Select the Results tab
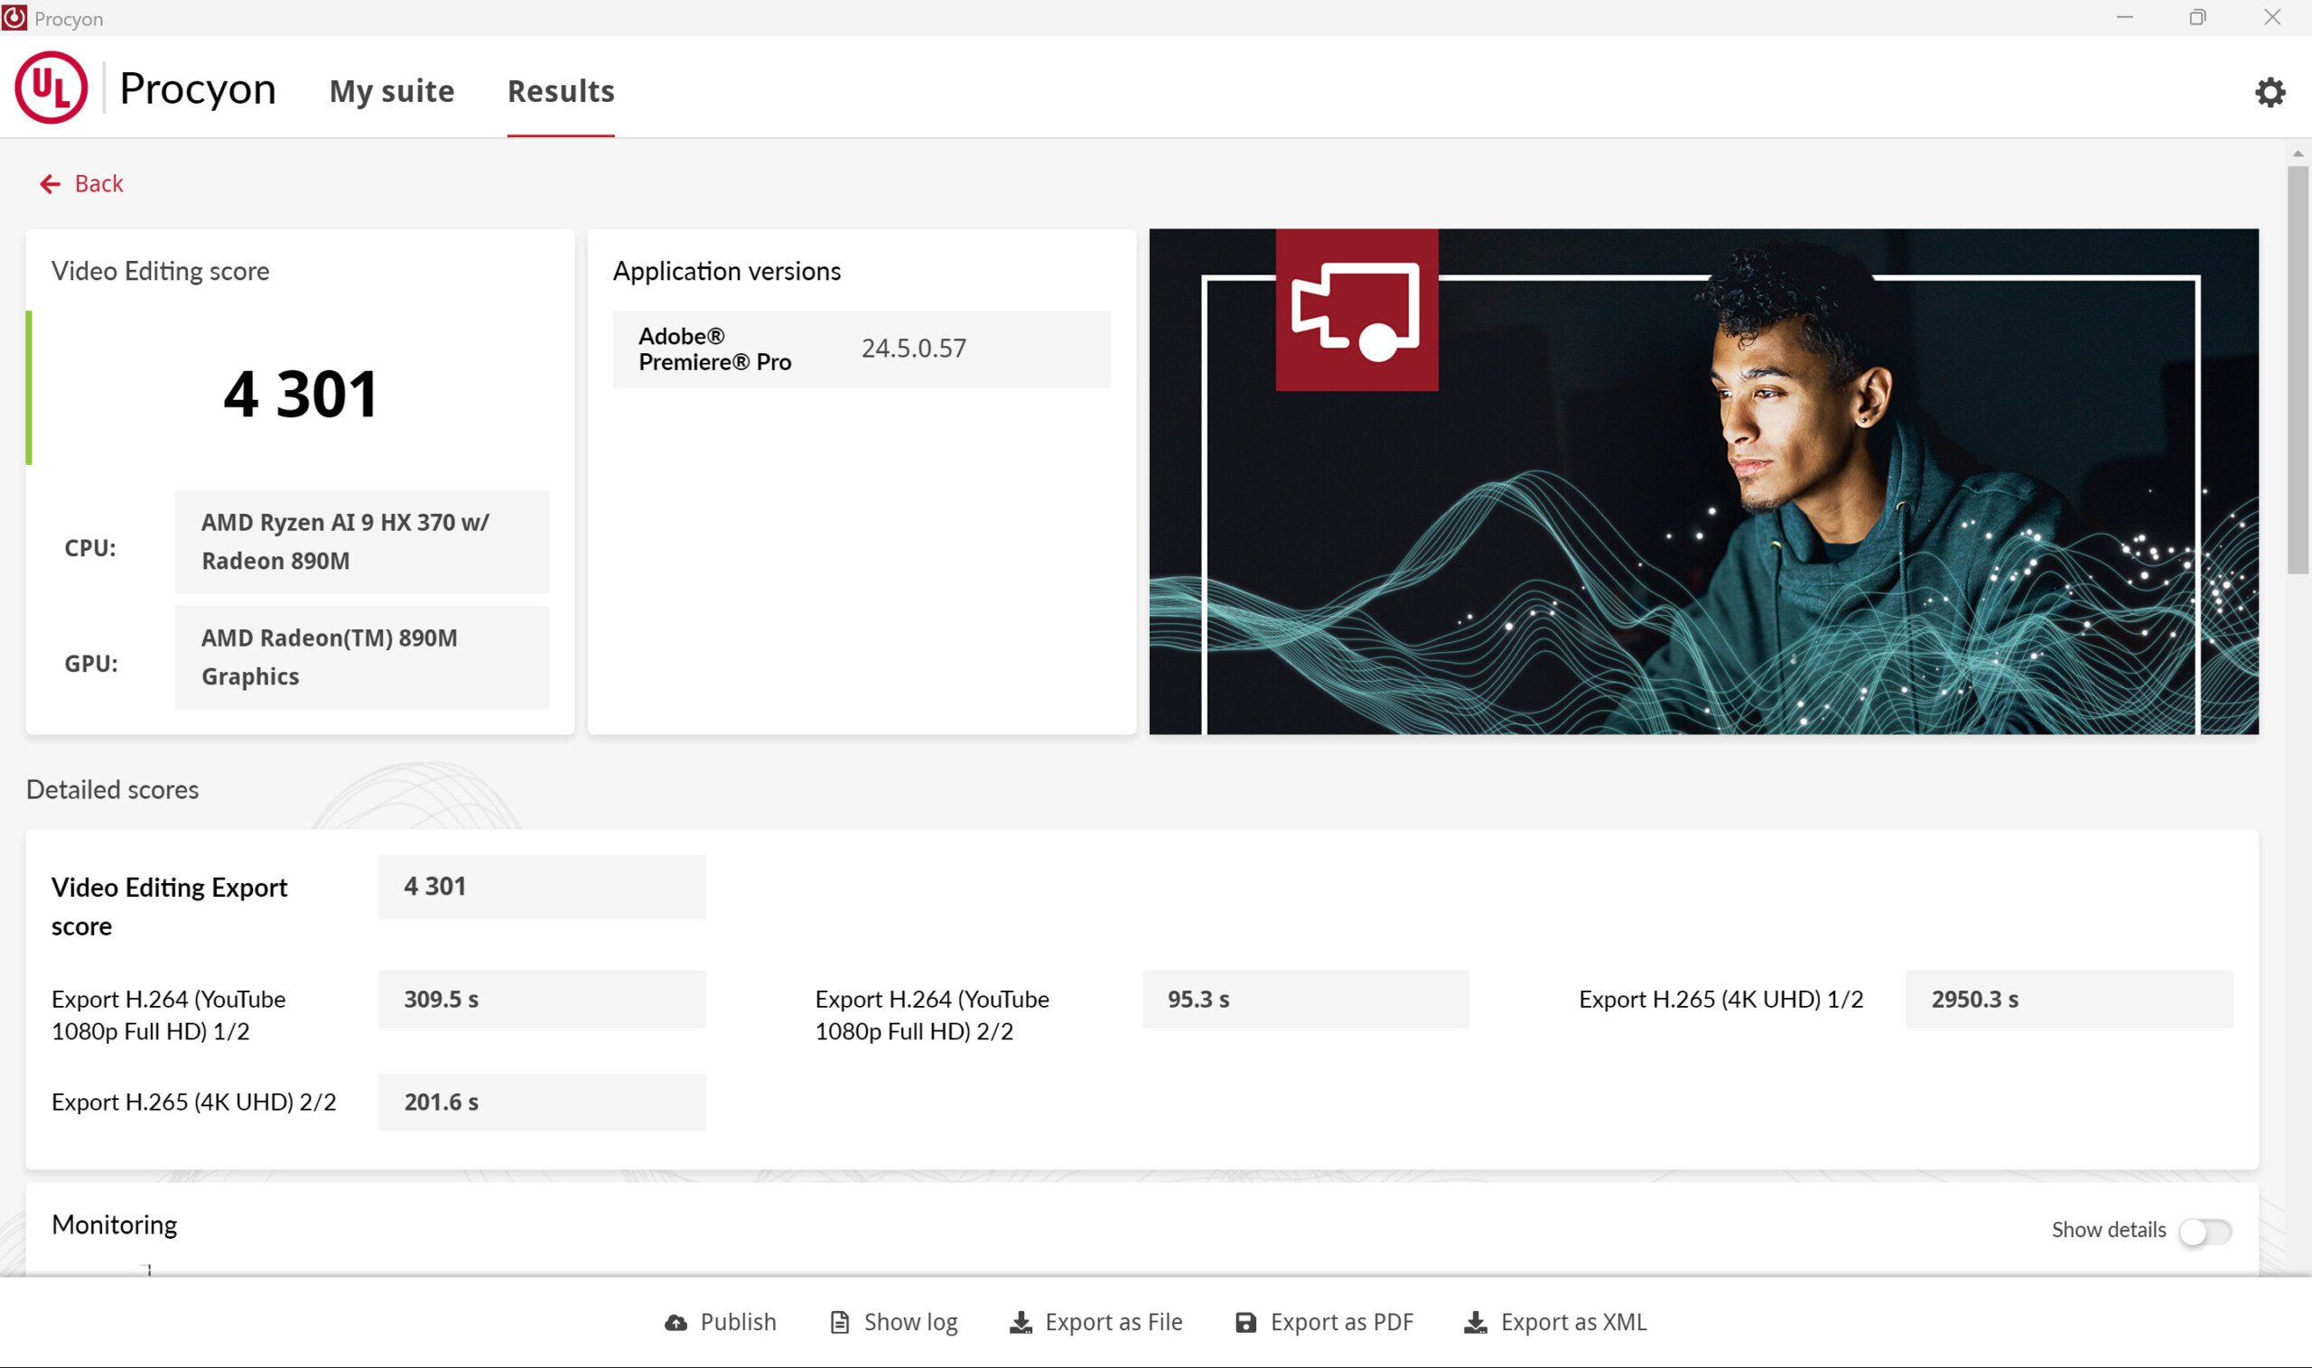This screenshot has height=1368, width=2312. click(561, 91)
